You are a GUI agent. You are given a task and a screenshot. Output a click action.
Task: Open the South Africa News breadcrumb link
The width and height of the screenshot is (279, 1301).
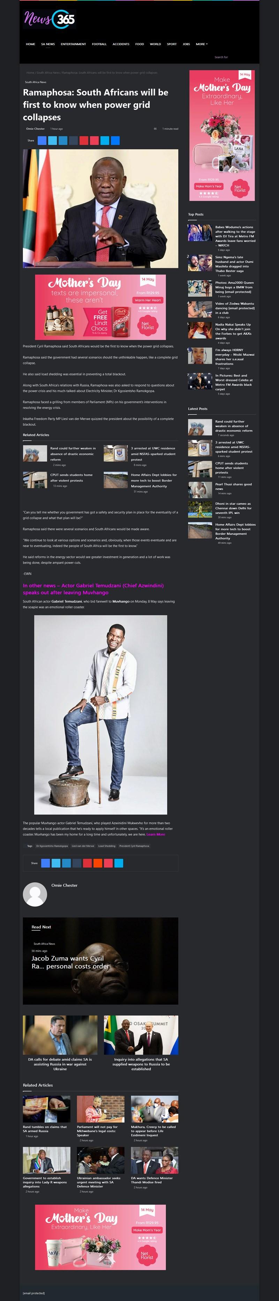pos(48,73)
